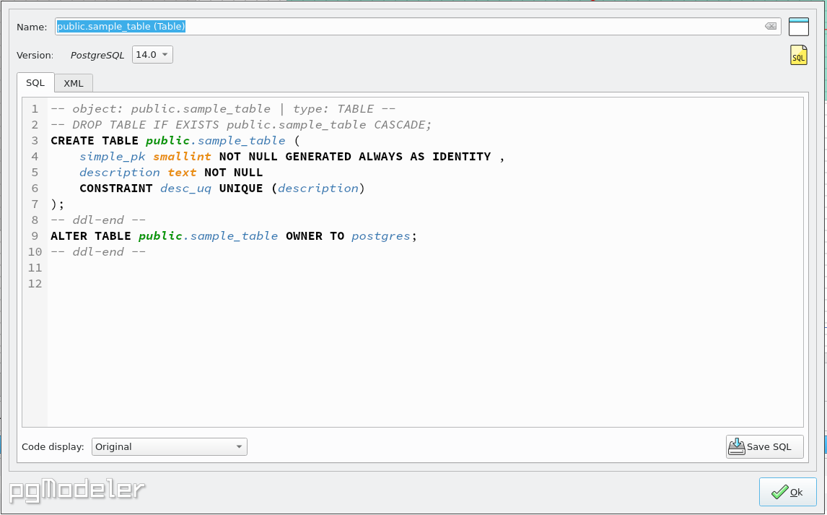
Task: Open the PostgreSQL version dropdown showing 14.0
Action: pos(152,54)
